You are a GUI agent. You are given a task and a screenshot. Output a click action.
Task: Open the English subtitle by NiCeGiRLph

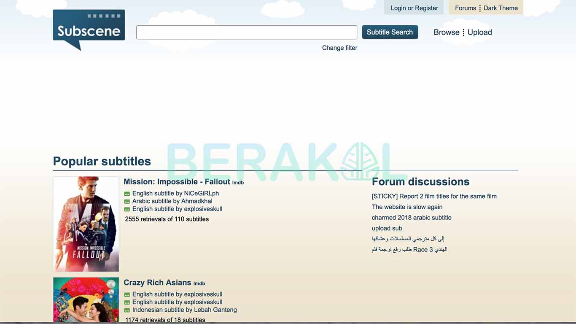coord(175,193)
